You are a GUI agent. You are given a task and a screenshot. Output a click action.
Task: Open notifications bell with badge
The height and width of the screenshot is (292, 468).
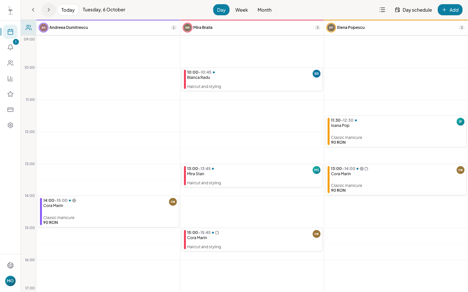coord(10,47)
